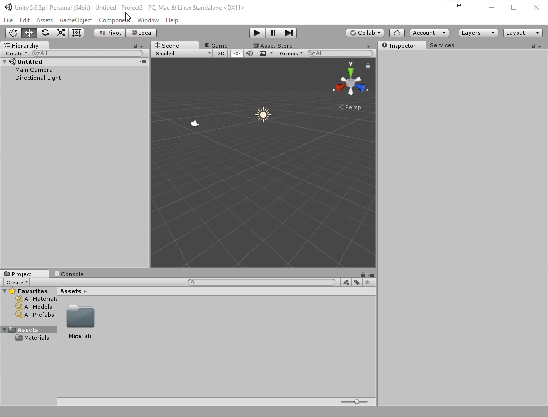This screenshot has height=417, width=548.
Task: Select the Hand tool in toolbar
Action: pyautogui.click(x=13, y=33)
